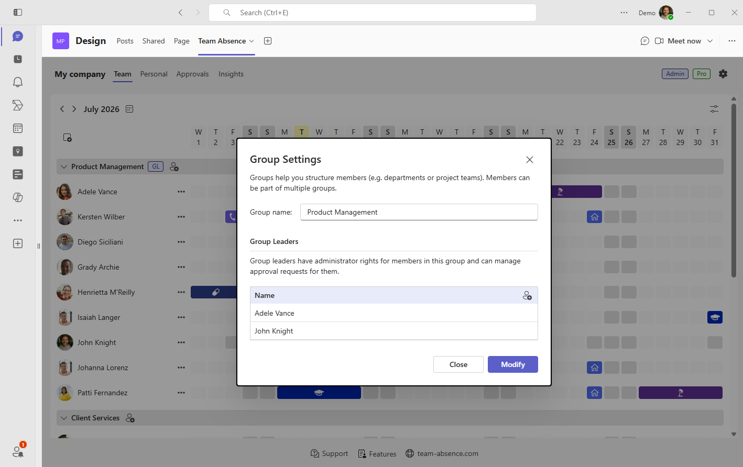The height and width of the screenshot is (467, 743).
Task: Add member to Client Services group
Action: [x=130, y=418]
